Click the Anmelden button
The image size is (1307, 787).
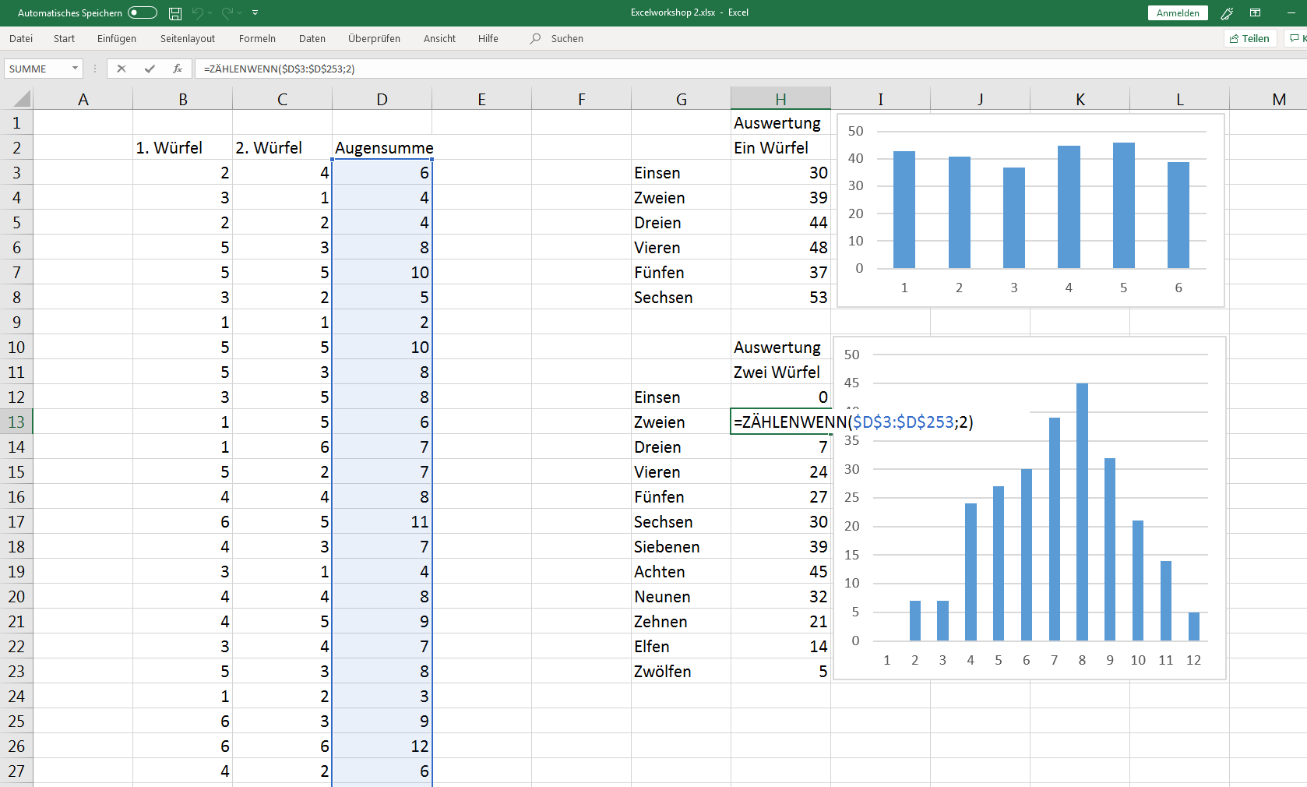1178,12
